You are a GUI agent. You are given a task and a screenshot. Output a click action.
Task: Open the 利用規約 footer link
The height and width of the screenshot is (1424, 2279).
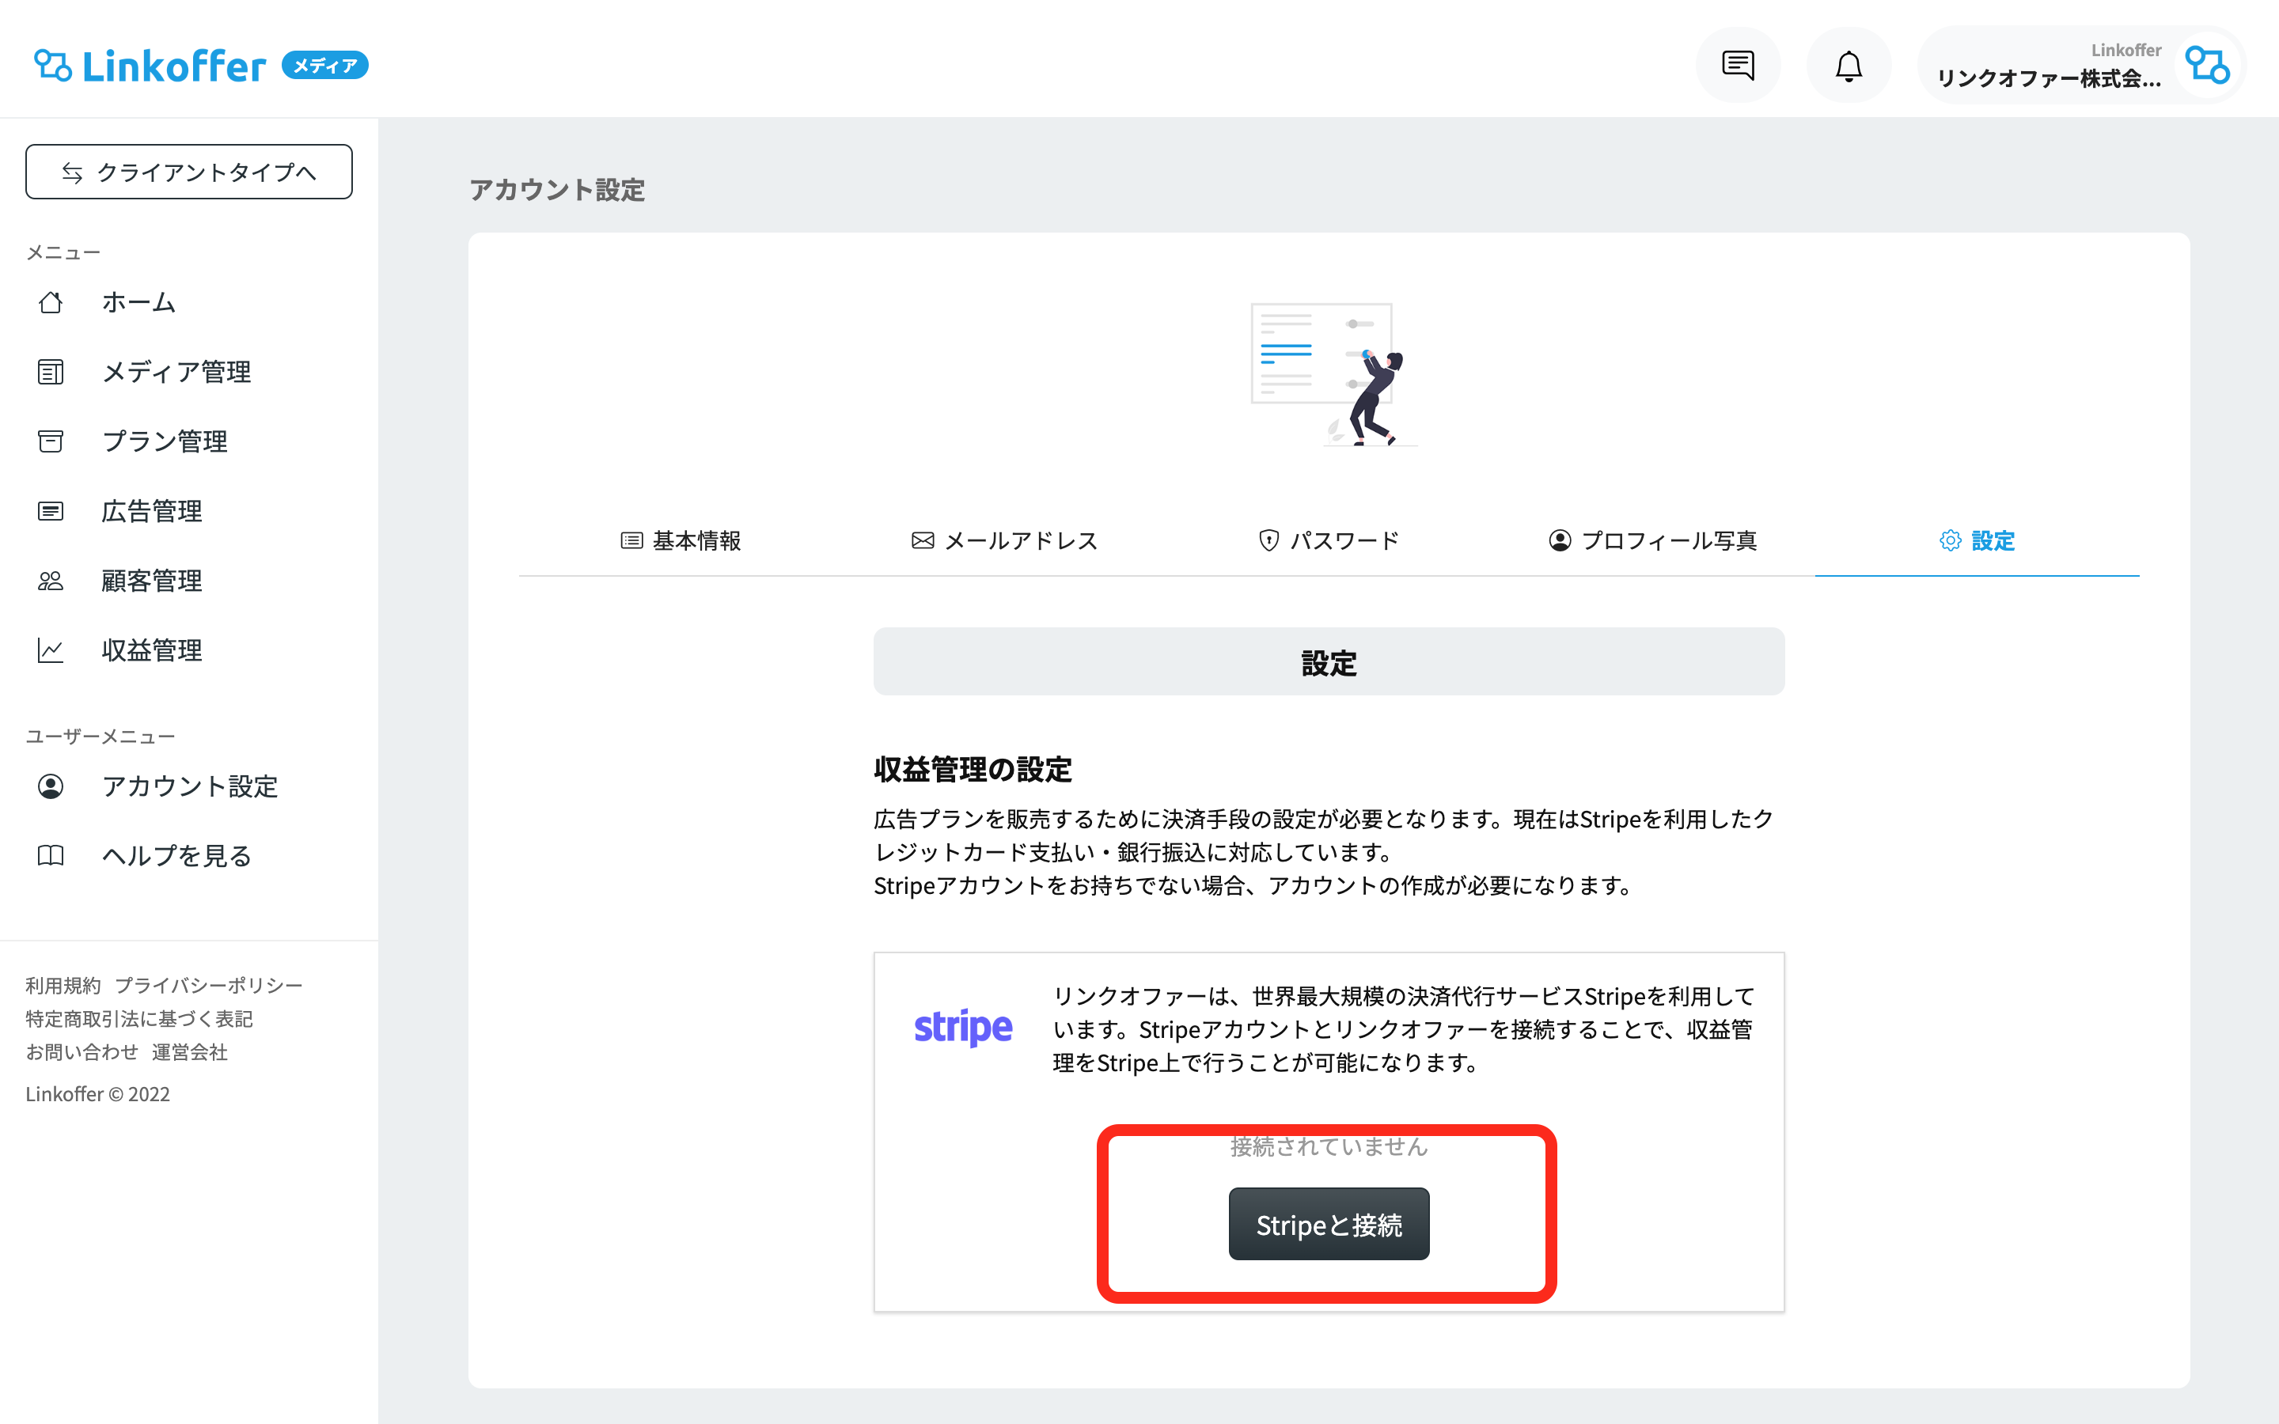click(x=63, y=985)
